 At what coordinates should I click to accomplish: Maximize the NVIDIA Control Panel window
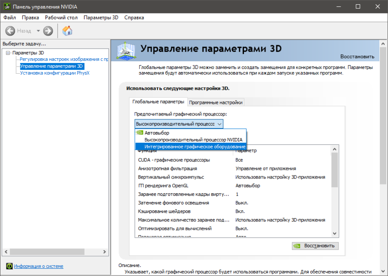tap(358, 6)
